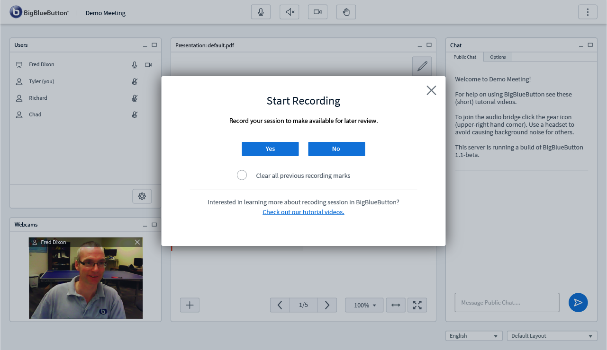Toggle Richard's muted microphone icon
This screenshot has height=350, width=607.
pyautogui.click(x=135, y=98)
